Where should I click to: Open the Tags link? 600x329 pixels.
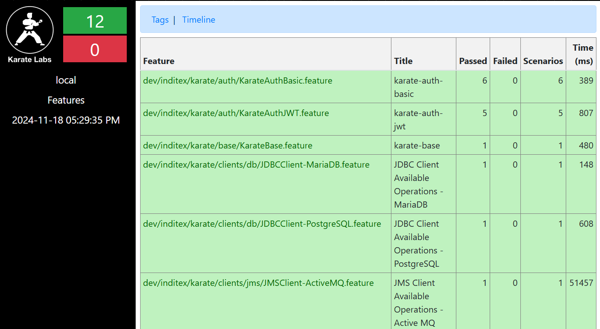(x=160, y=20)
